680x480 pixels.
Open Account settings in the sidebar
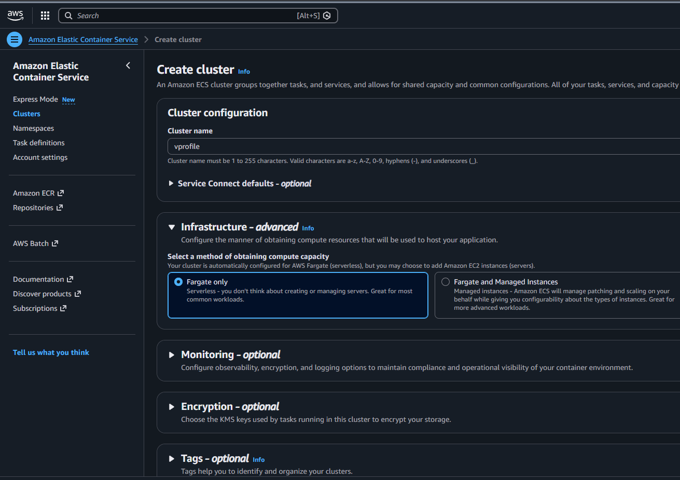pos(40,157)
